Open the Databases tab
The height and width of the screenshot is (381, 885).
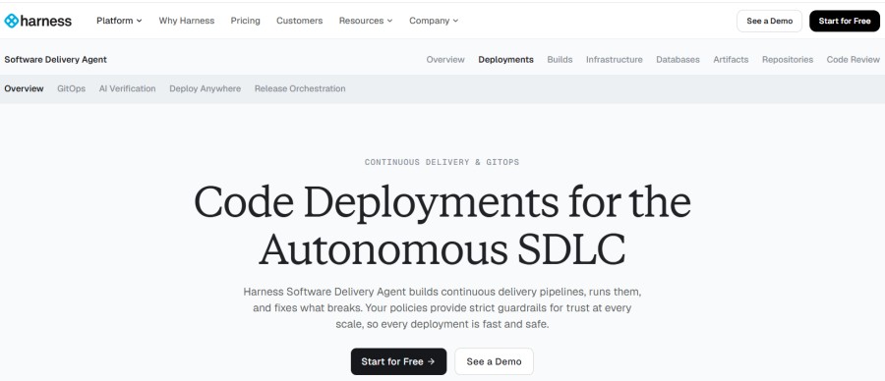pyautogui.click(x=678, y=60)
